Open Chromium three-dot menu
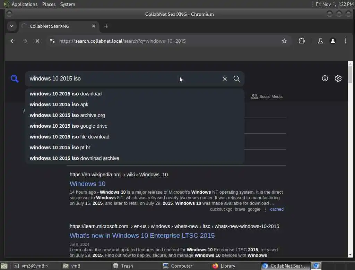 pyautogui.click(x=345, y=41)
